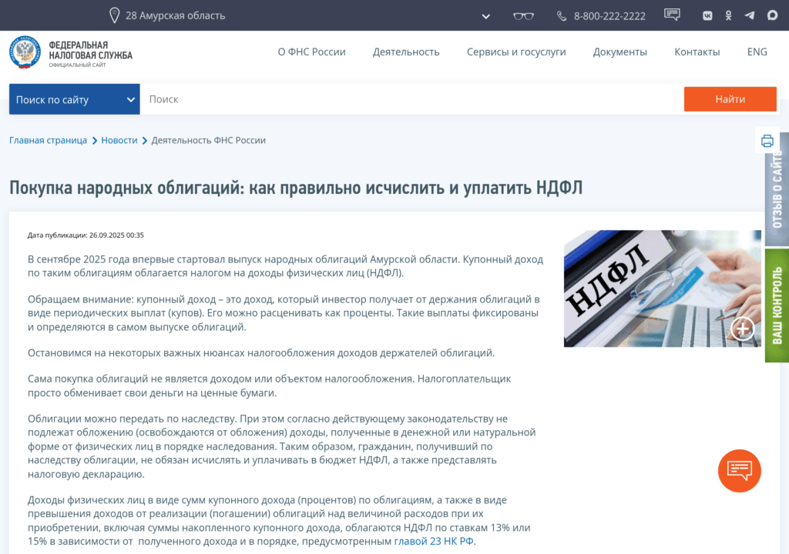Open the Telegram channel icon
Screen dimensions: 789x554
click(x=750, y=15)
